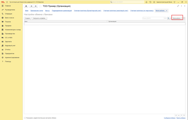Move one row down arrow

(x=181, y=115)
